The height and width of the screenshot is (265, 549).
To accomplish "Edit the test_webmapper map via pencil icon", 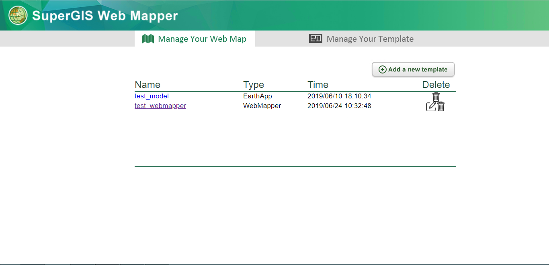I will point(431,106).
